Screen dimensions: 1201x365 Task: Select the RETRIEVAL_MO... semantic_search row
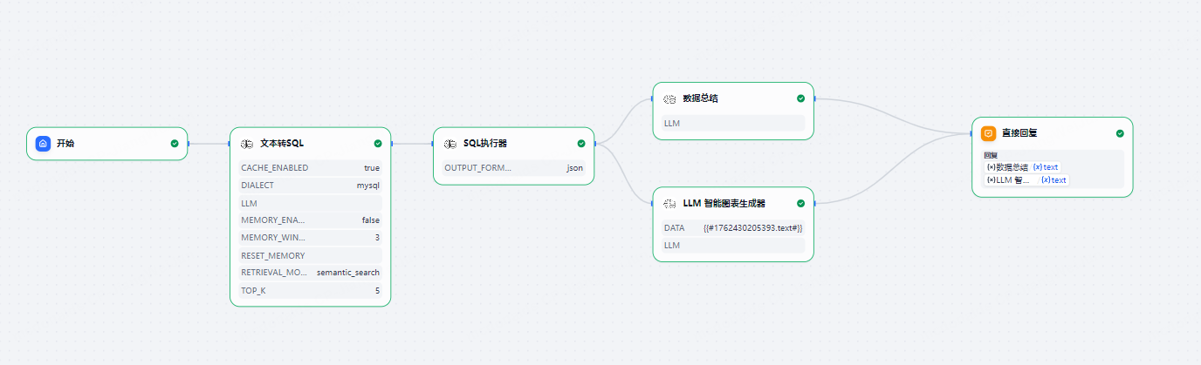point(310,273)
